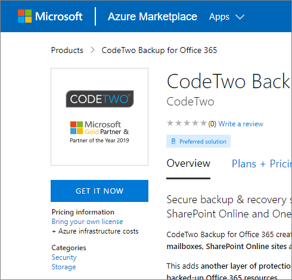The width and height of the screenshot is (292, 280).
Task: Expand the Apps dropdown chevron
Action: (x=240, y=17)
